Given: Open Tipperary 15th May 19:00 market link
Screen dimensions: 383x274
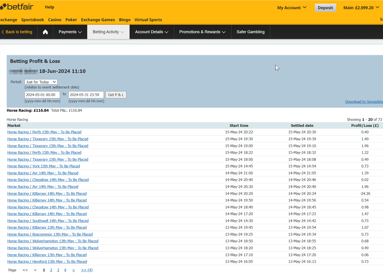Looking at the screenshot, I should [x=48, y=146].
